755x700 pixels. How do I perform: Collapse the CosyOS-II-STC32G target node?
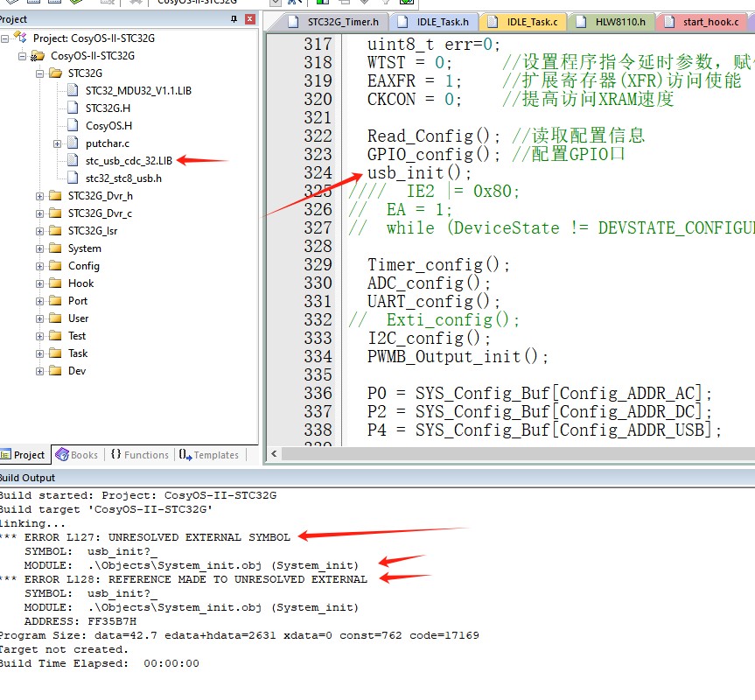[x=22, y=56]
